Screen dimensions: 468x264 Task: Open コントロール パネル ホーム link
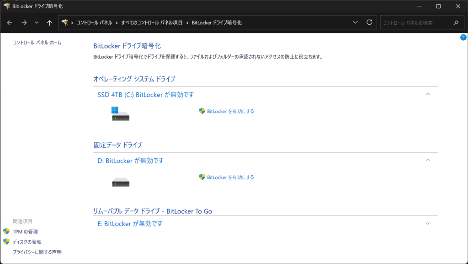37,43
